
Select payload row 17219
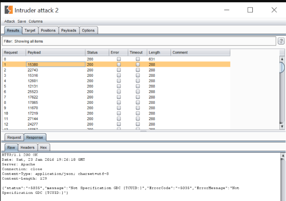point(116,113)
